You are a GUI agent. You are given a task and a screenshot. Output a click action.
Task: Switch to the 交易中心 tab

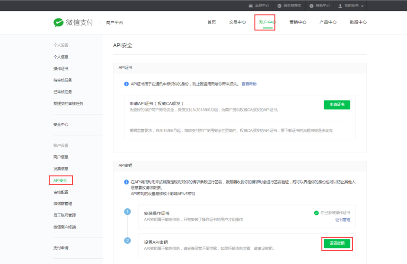(x=237, y=22)
